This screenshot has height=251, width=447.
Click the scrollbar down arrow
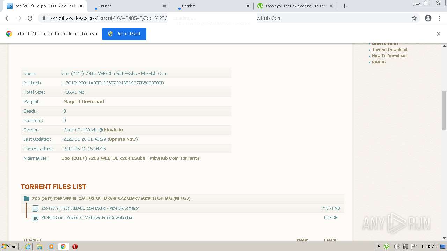pyautogui.click(x=444, y=238)
